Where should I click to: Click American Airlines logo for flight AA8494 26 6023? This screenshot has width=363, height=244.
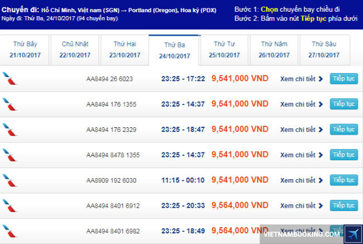tap(9, 79)
